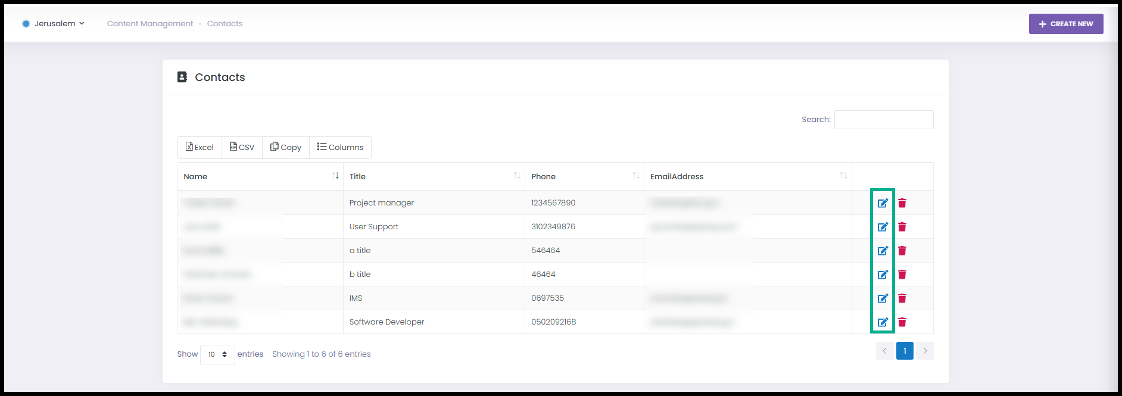1122x396 pixels.
Task: Sort contacts by the Title column
Action: (x=434, y=176)
